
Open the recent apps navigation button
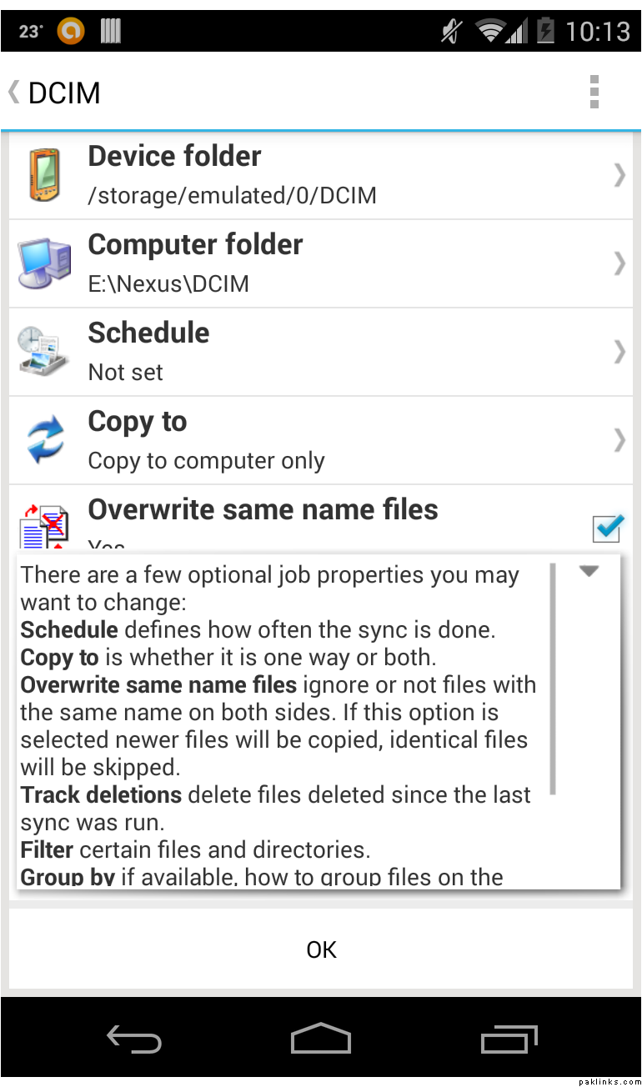(x=509, y=1039)
